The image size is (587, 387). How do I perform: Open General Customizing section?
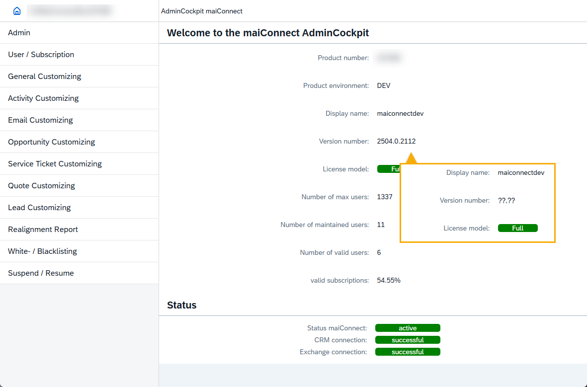pyautogui.click(x=45, y=77)
